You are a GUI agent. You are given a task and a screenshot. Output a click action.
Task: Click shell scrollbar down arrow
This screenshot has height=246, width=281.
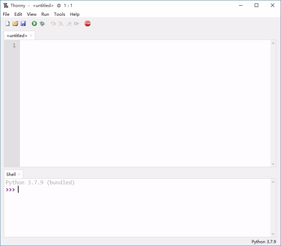pyautogui.click(x=273, y=234)
